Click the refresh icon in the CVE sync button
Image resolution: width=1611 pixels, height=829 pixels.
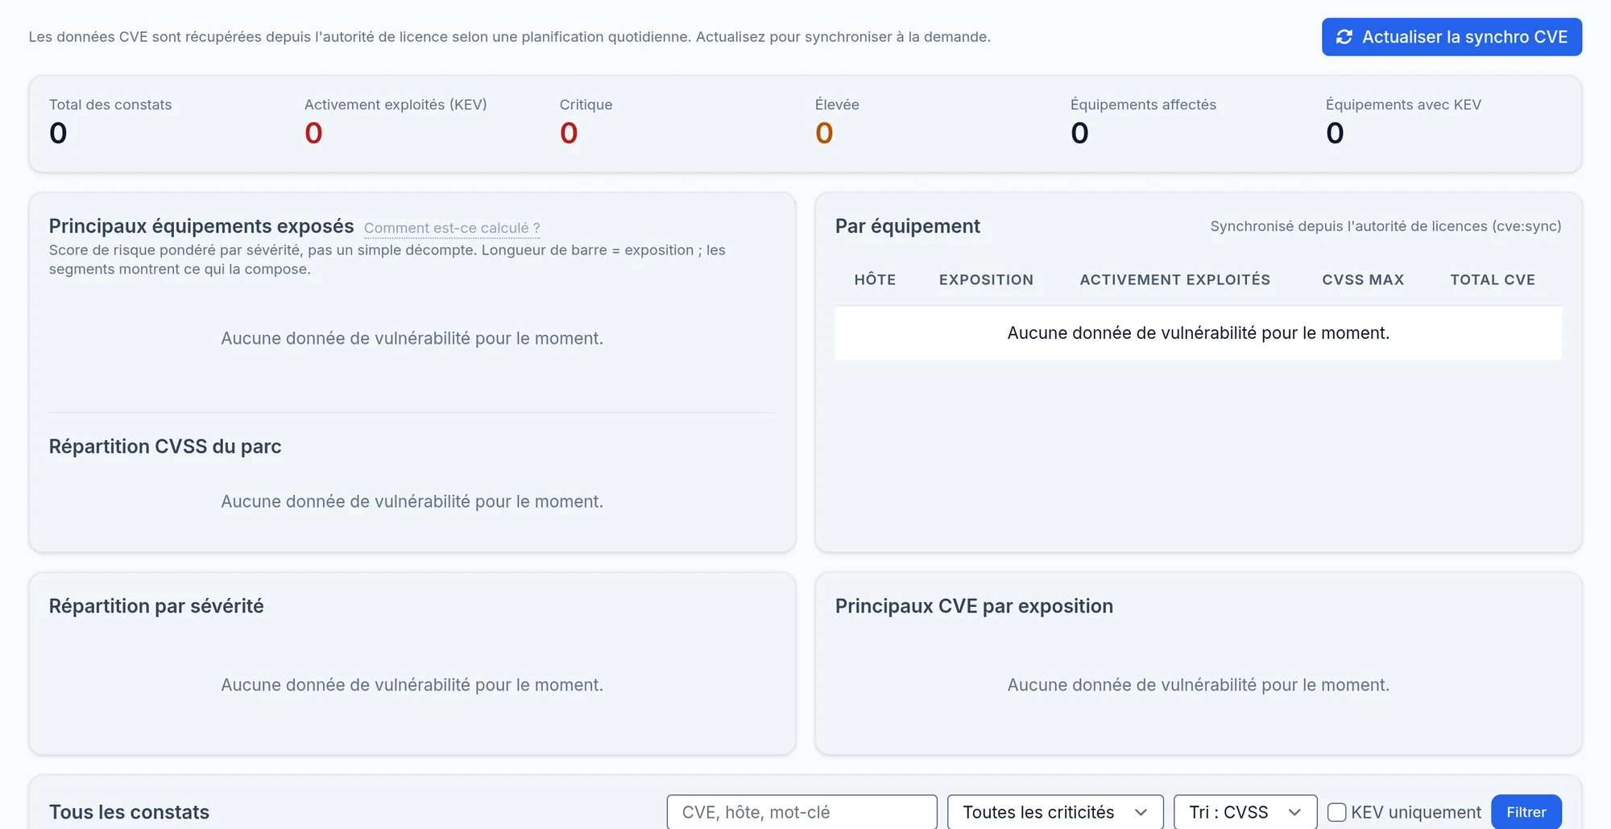click(x=1344, y=37)
